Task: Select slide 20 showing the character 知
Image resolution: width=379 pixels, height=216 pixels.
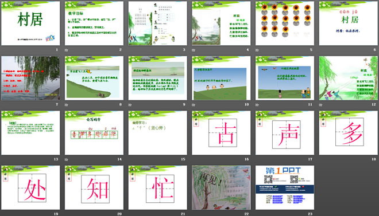Action: (94, 187)
